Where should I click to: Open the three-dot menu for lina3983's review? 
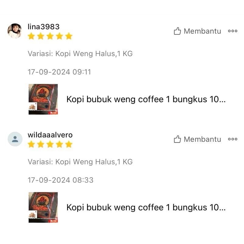click(x=233, y=31)
